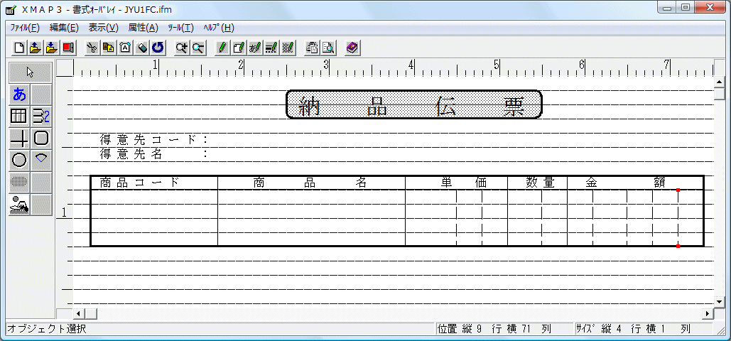
Task: Click the XMAP3 application title bar icon
Action: (x=11, y=10)
